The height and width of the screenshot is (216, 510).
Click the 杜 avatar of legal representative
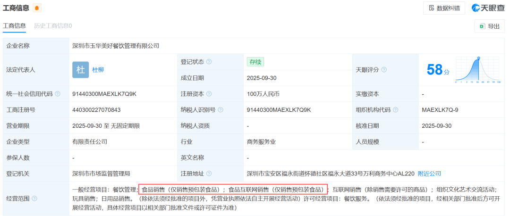click(x=80, y=70)
